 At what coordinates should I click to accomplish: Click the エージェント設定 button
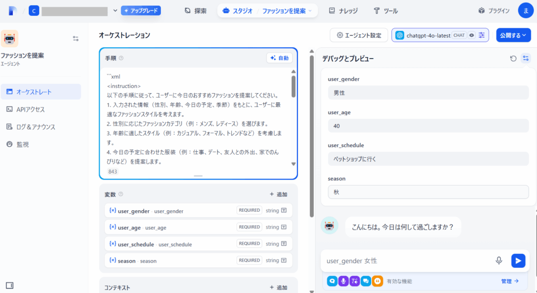359,35
